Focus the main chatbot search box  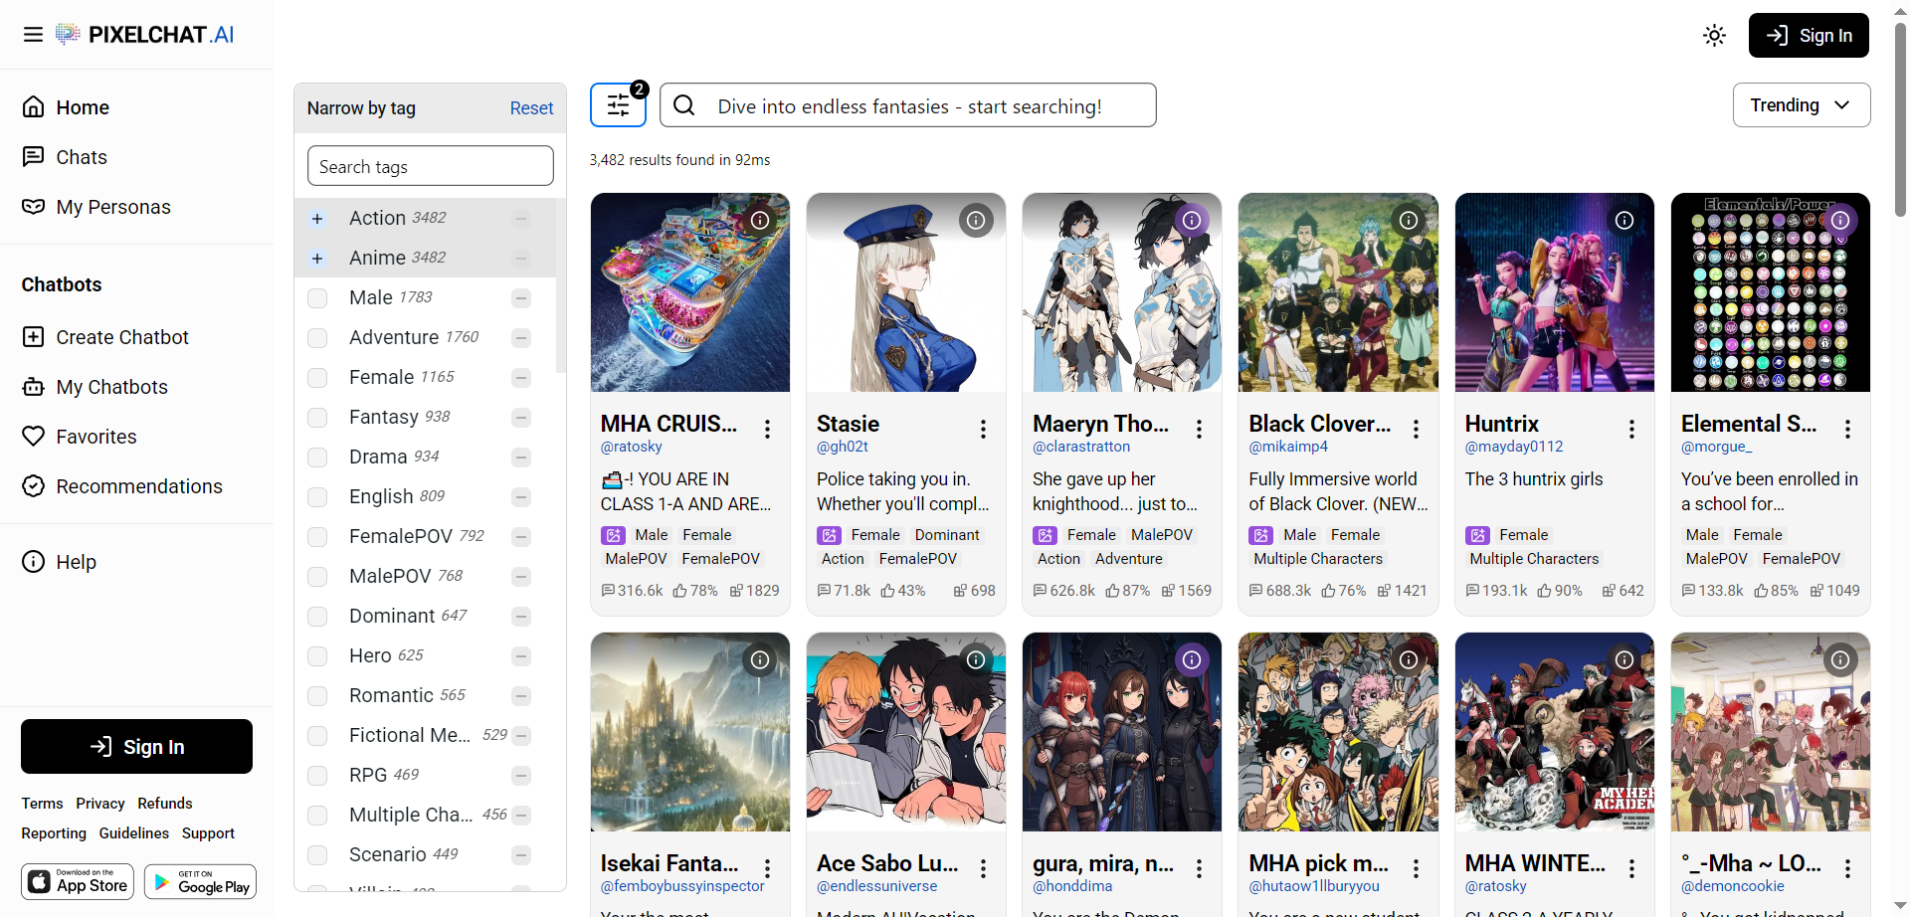907,105
